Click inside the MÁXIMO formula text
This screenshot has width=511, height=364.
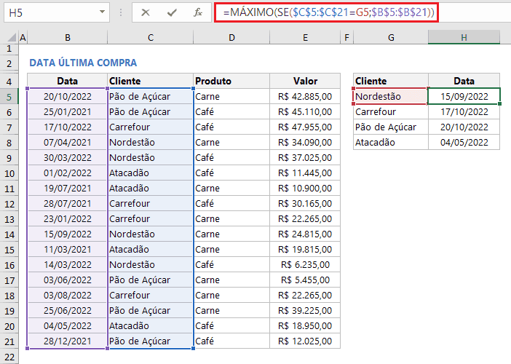[x=328, y=12]
